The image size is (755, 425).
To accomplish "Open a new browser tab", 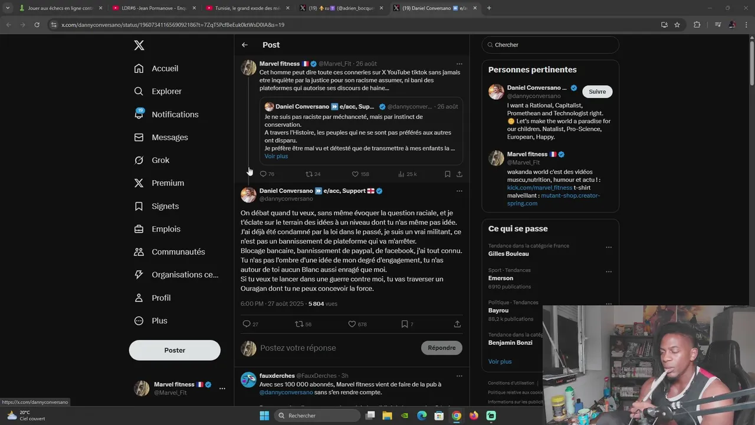I will pos(489,8).
